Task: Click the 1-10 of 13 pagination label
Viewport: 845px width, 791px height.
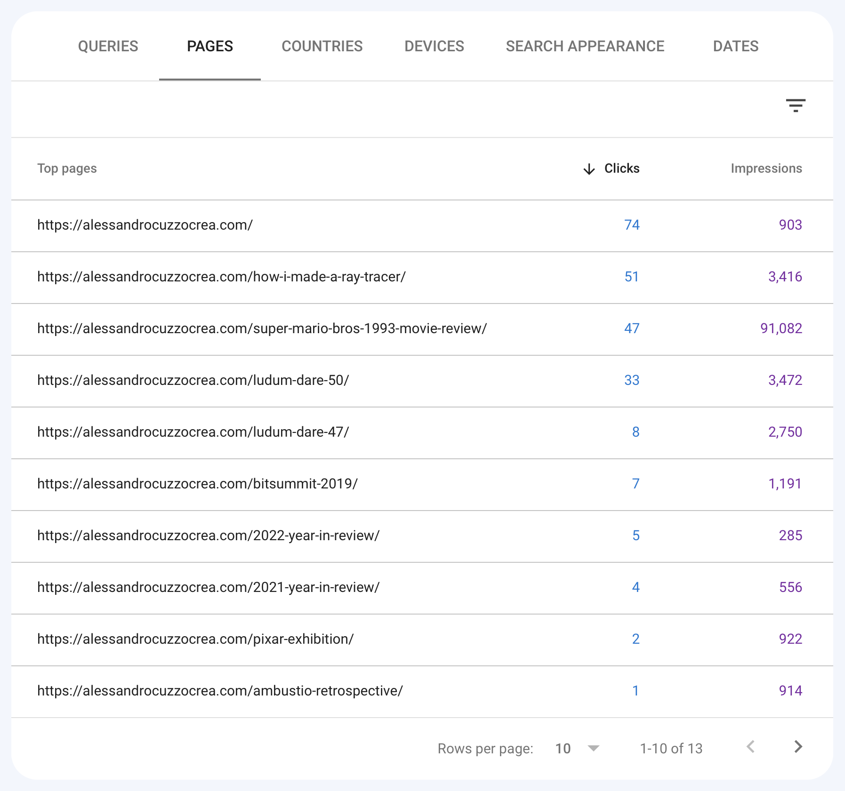Action: (671, 748)
